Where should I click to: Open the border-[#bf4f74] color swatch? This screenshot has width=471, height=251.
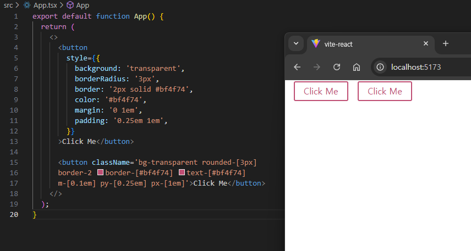[100, 173]
